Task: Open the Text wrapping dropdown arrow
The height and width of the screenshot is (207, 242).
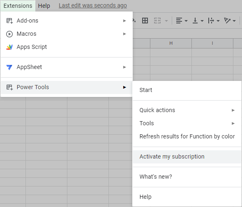Action: click(218, 21)
